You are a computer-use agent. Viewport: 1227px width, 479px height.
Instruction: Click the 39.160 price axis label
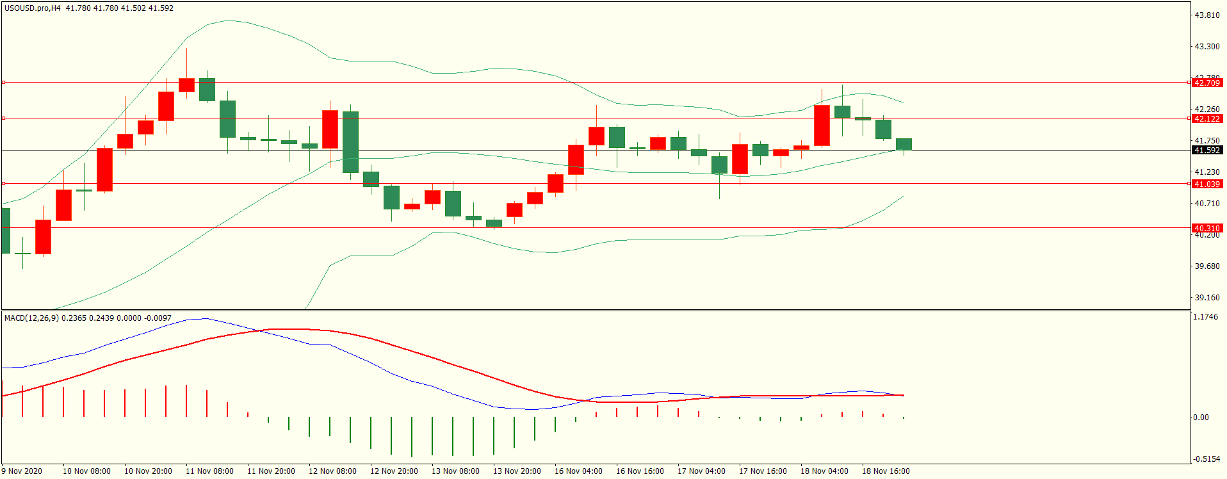(1207, 298)
